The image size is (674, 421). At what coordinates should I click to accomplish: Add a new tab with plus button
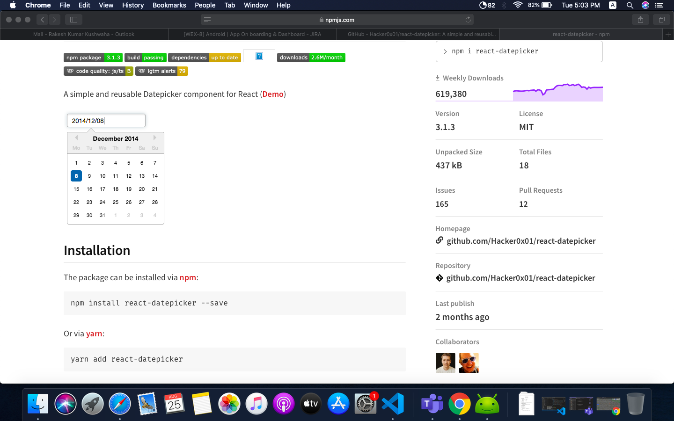coord(668,34)
